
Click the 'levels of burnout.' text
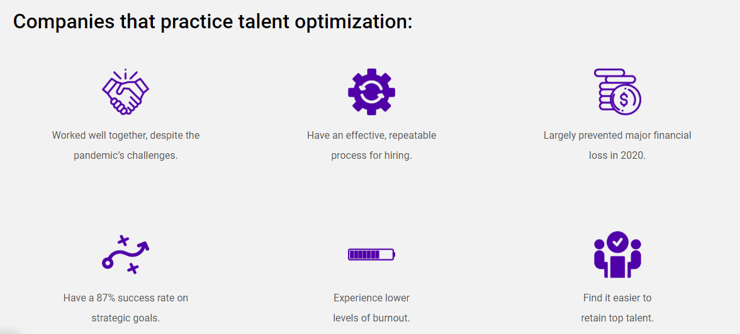click(371, 318)
